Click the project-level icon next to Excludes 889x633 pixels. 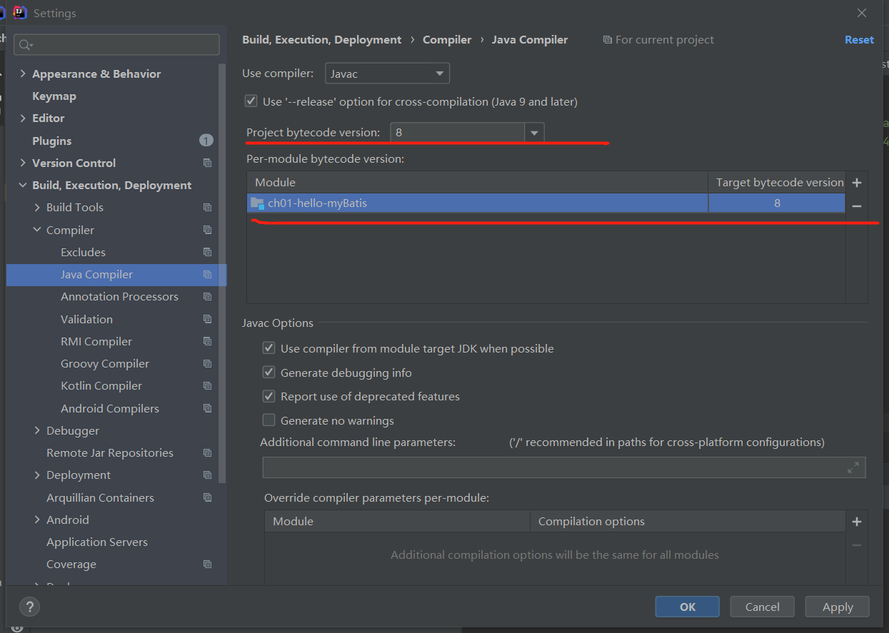207,252
